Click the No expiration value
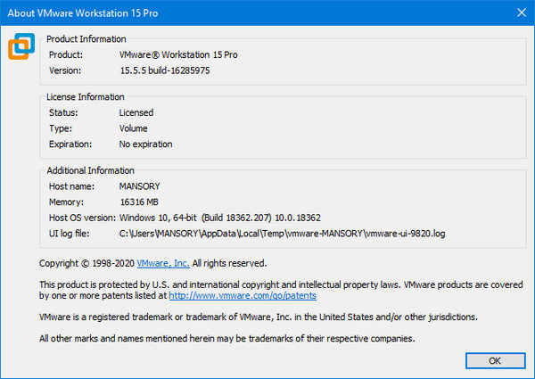 (x=145, y=144)
